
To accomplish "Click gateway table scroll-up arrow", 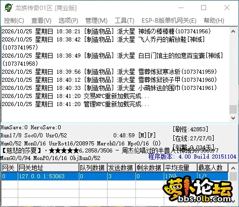I will coord(233,168).
